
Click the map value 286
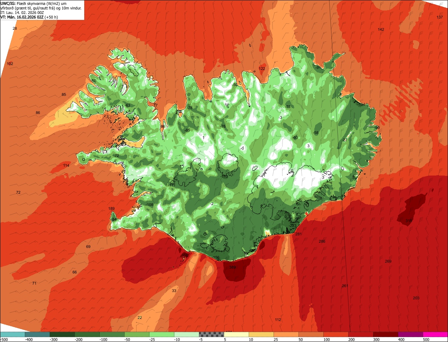(322, 241)
